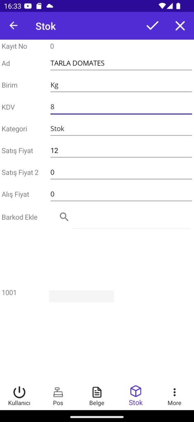
Task: Open the More options menu
Action: [x=174, y=396]
